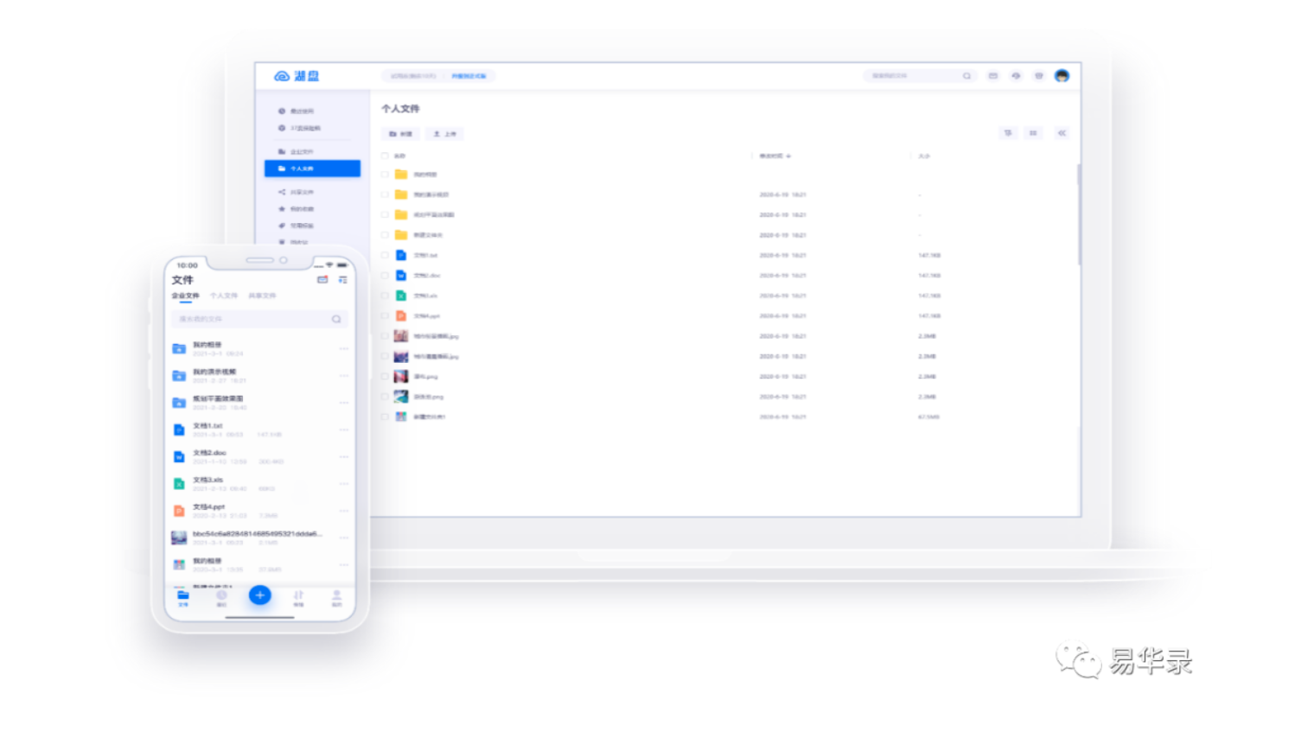The width and height of the screenshot is (1295, 738).
Task: Select 个人文件 in the desktop sidebar
Action: pyautogui.click(x=312, y=169)
